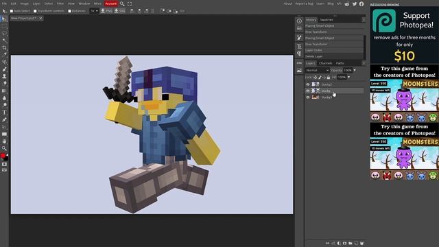Hide the selected Ducky layer
Screen dimensions: 439x247
pyautogui.click(x=308, y=91)
